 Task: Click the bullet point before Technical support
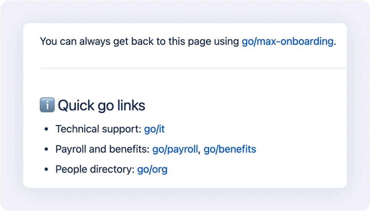coord(46,129)
